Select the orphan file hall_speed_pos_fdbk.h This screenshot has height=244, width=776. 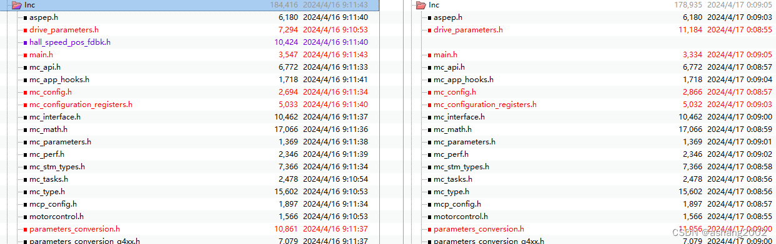coord(70,42)
